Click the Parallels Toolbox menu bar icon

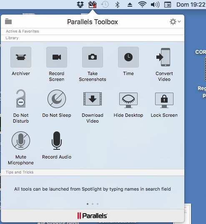(x=93, y=5)
